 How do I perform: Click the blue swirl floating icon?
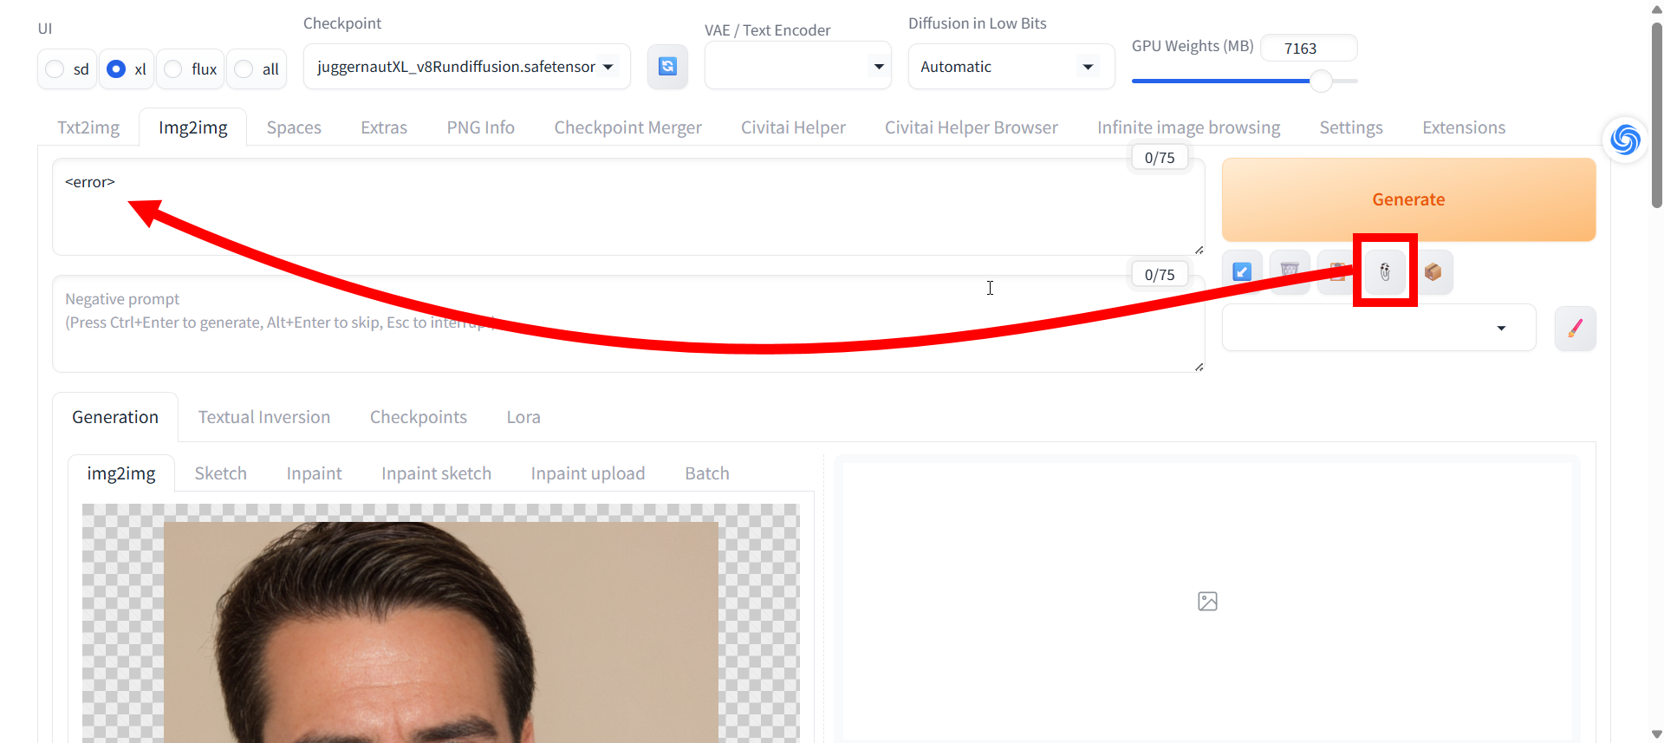[x=1625, y=140]
